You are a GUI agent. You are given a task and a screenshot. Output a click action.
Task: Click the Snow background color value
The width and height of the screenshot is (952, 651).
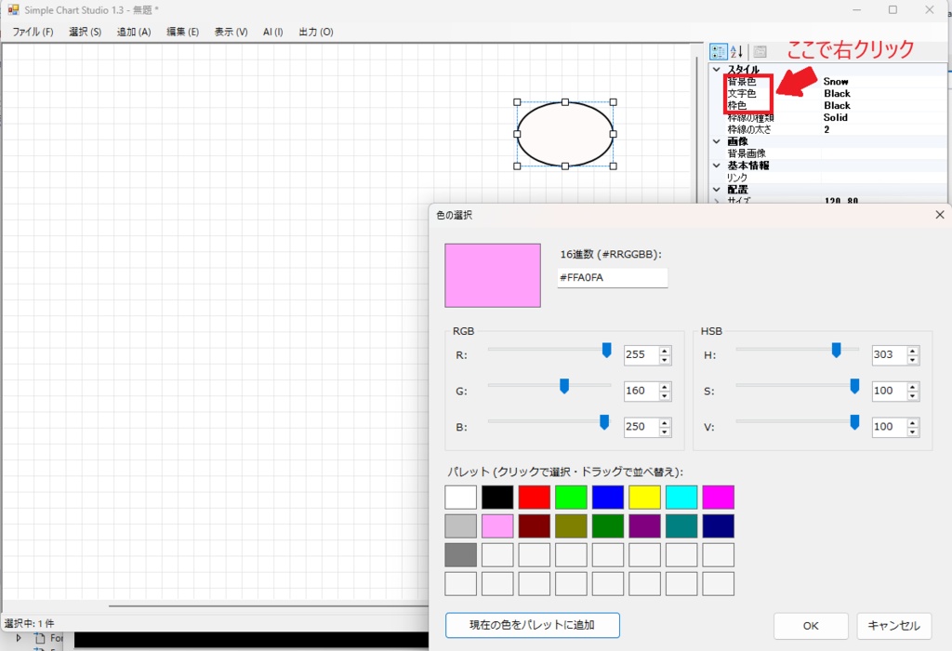(836, 82)
